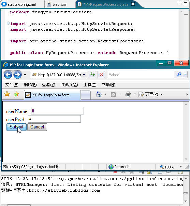Click the eflylab.cnblogs.com URL in console
This screenshot has height=206, width=190.
point(64,190)
